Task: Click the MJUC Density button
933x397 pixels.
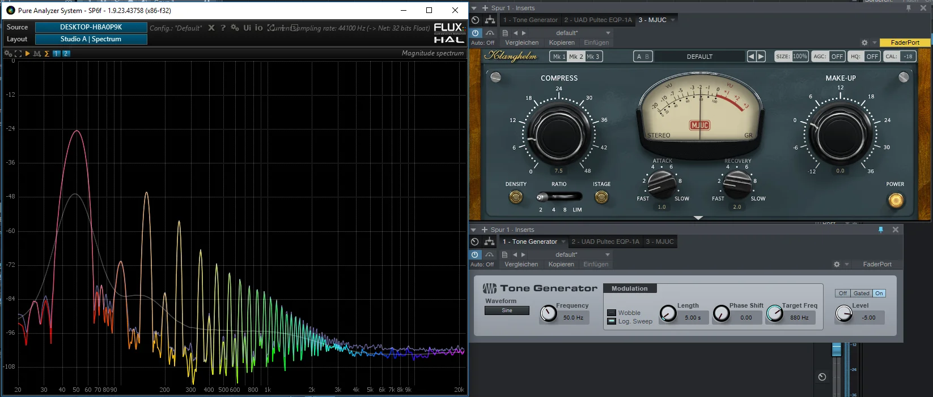Action: pos(516,197)
